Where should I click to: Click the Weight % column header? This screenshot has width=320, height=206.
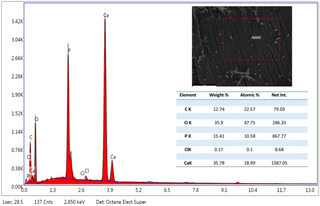219,95
